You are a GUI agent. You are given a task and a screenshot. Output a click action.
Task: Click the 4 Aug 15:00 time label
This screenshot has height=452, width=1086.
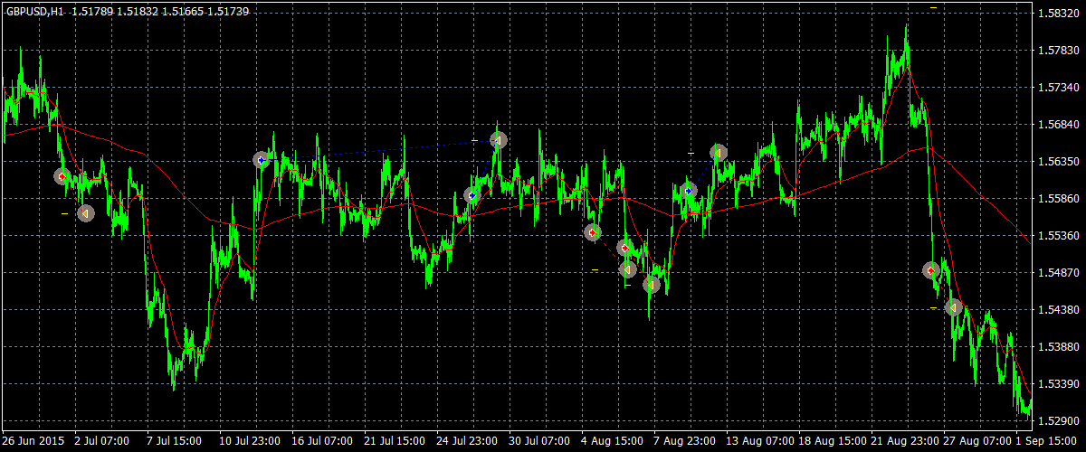pyautogui.click(x=614, y=442)
